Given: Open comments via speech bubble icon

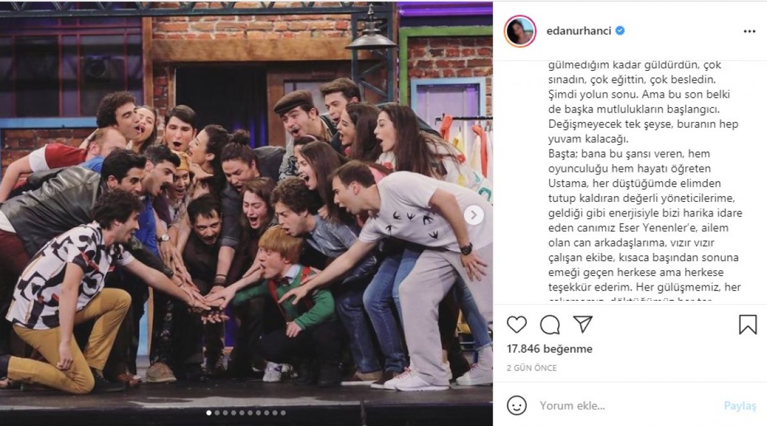Looking at the screenshot, I should (x=550, y=324).
